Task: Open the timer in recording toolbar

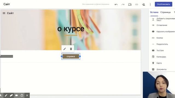Action: 22,95
